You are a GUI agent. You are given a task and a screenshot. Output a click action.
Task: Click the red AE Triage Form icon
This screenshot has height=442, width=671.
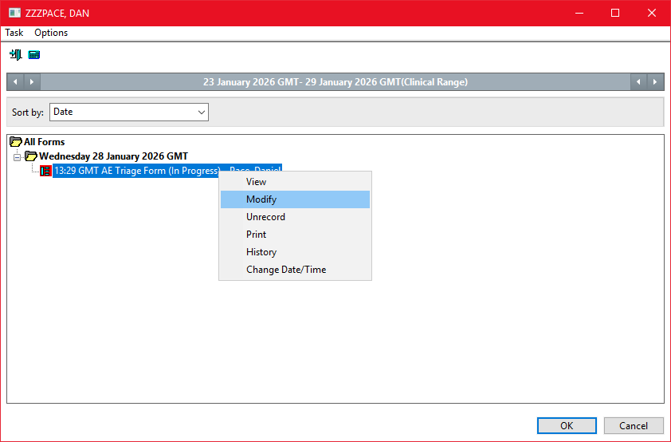(45, 171)
